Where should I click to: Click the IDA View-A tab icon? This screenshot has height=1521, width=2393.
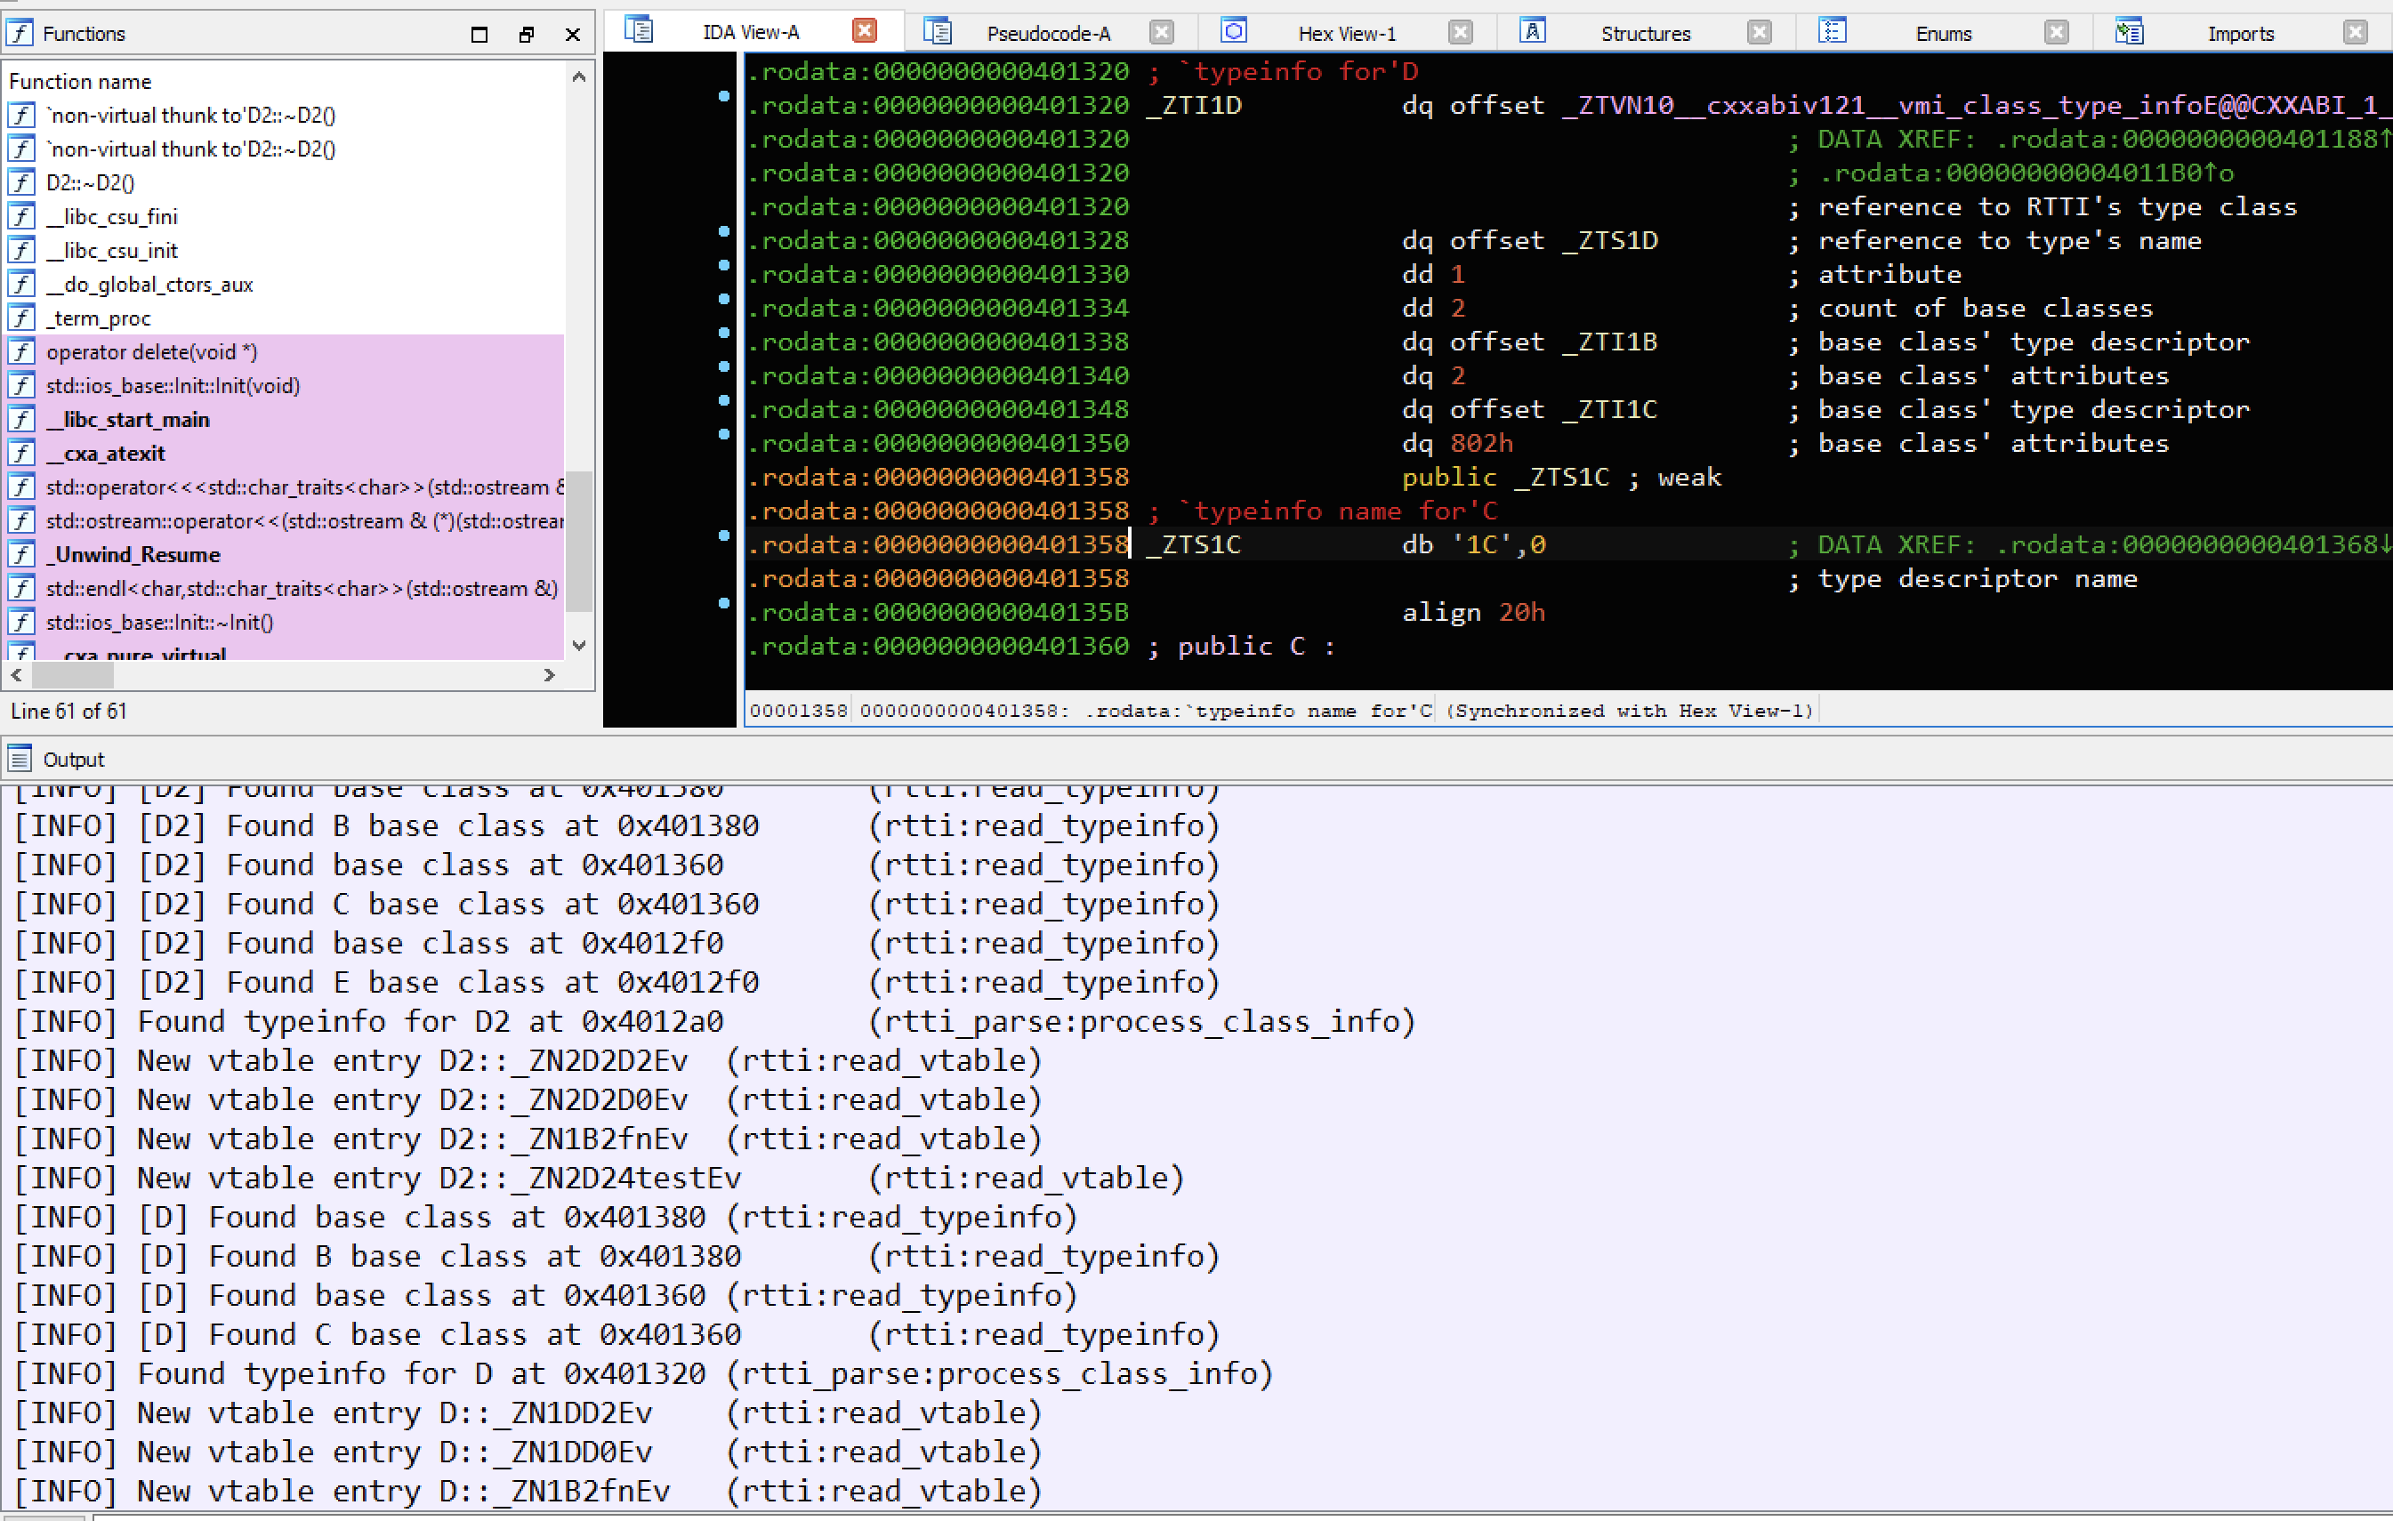pyautogui.click(x=639, y=32)
